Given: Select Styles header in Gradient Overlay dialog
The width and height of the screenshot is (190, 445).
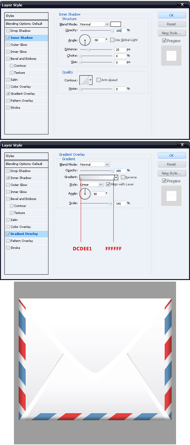Looking at the screenshot, I should click(x=27, y=156).
